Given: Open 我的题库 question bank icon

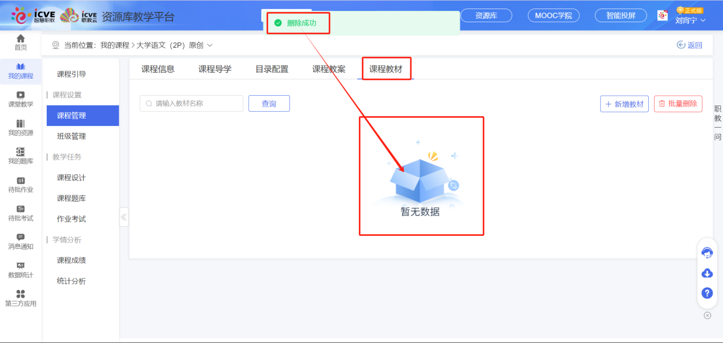Looking at the screenshot, I should click(21, 154).
